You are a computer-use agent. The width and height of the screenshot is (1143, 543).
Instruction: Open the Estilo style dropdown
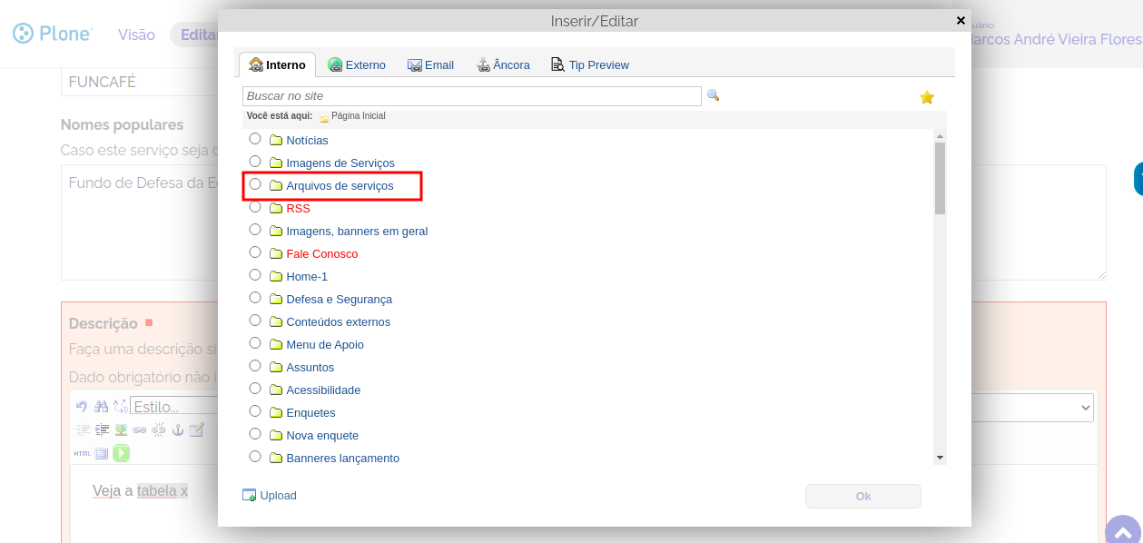click(172, 406)
